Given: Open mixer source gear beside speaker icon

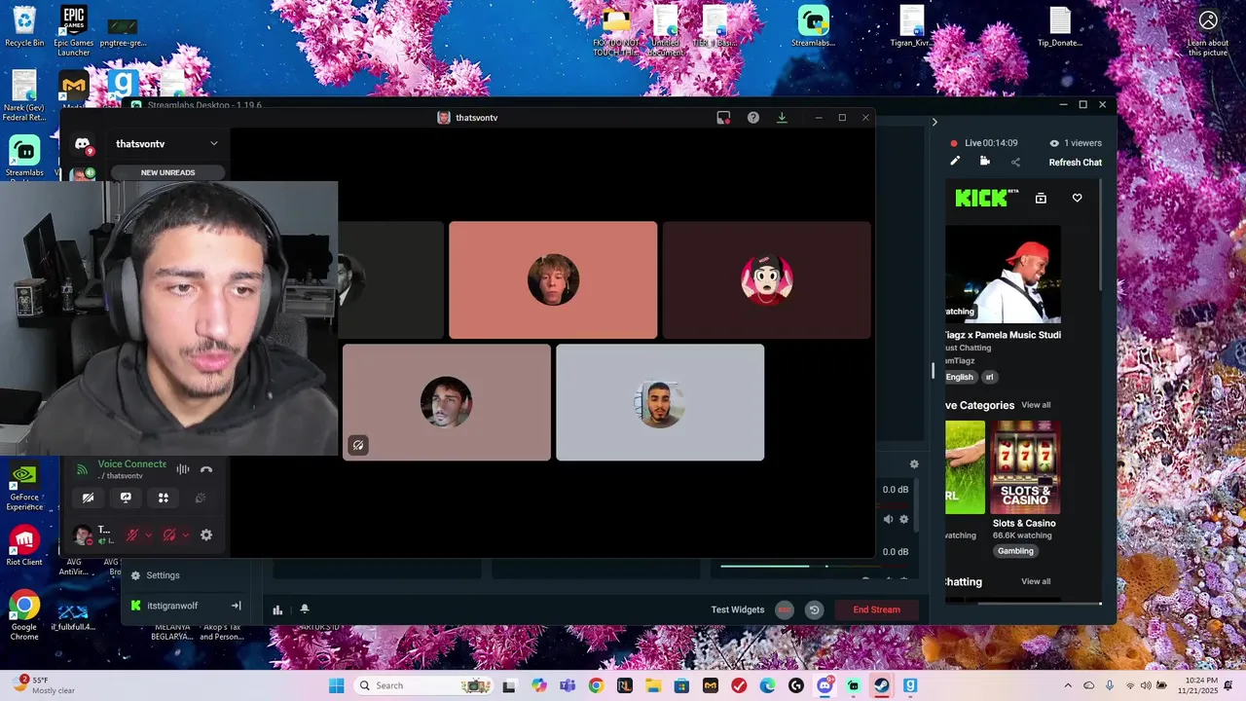Looking at the screenshot, I should (x=904, y=519).
